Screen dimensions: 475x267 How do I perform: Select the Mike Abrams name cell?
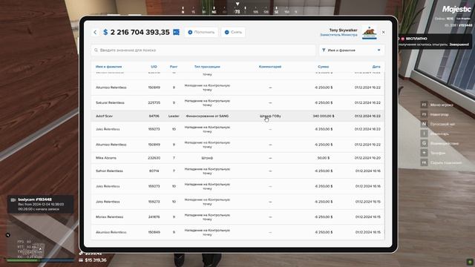point(106,158)
